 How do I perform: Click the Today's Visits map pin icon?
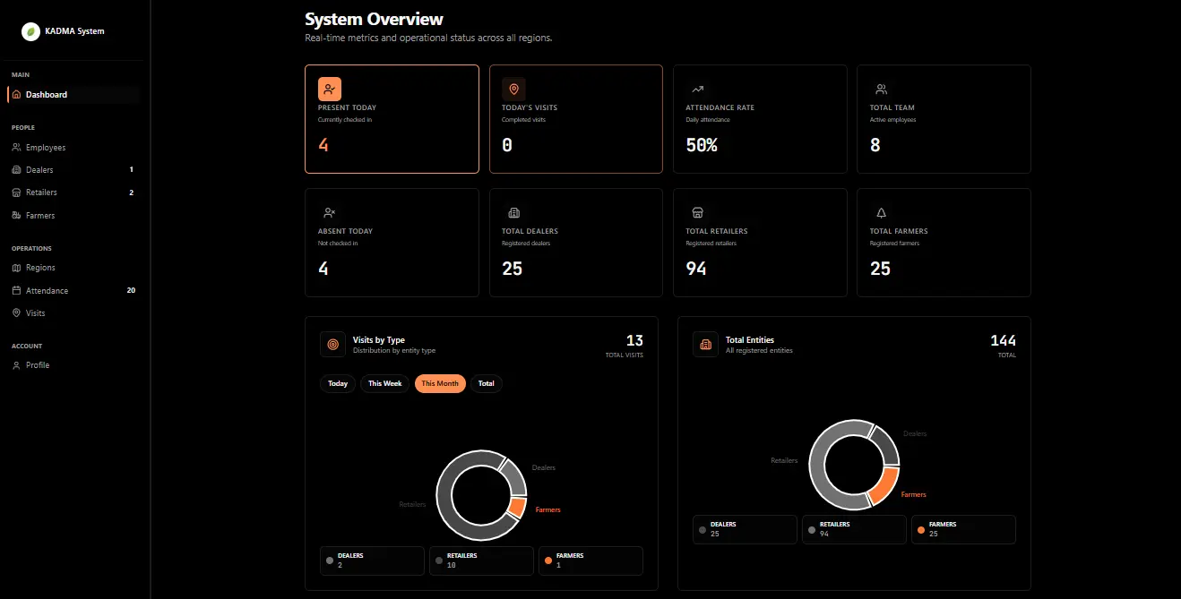coord(513,90)
